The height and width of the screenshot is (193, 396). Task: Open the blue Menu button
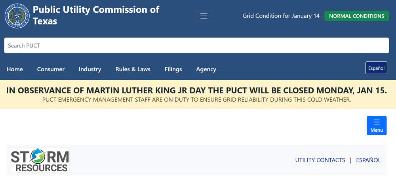(x=376, y=125)
